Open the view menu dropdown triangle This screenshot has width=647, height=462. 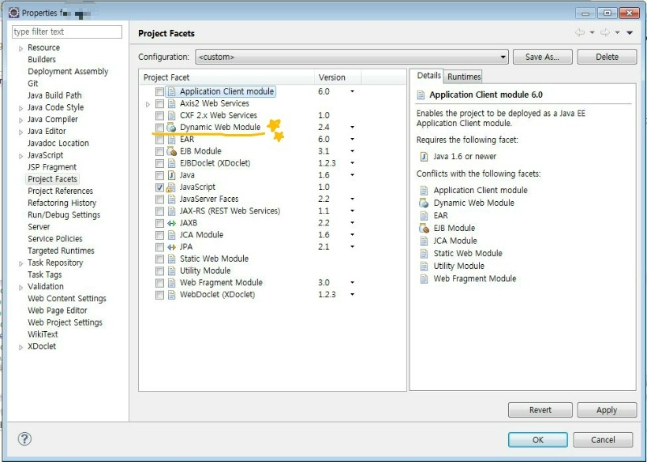[630, 32]
